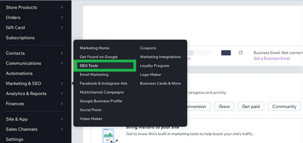Expand the Orders submenu chevron

tap(62, 17)
